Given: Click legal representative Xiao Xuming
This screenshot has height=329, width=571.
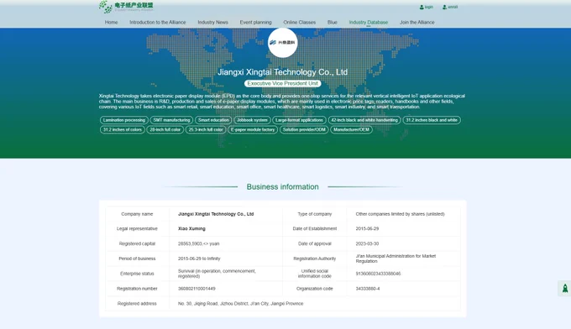Looking at the screenshot, I should 191,228.
